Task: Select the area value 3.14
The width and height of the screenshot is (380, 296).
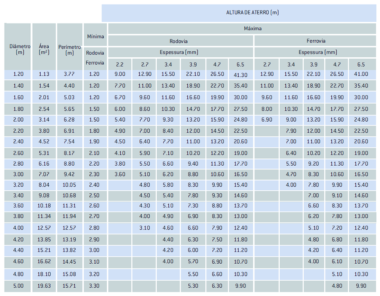Action: (44, 120)
